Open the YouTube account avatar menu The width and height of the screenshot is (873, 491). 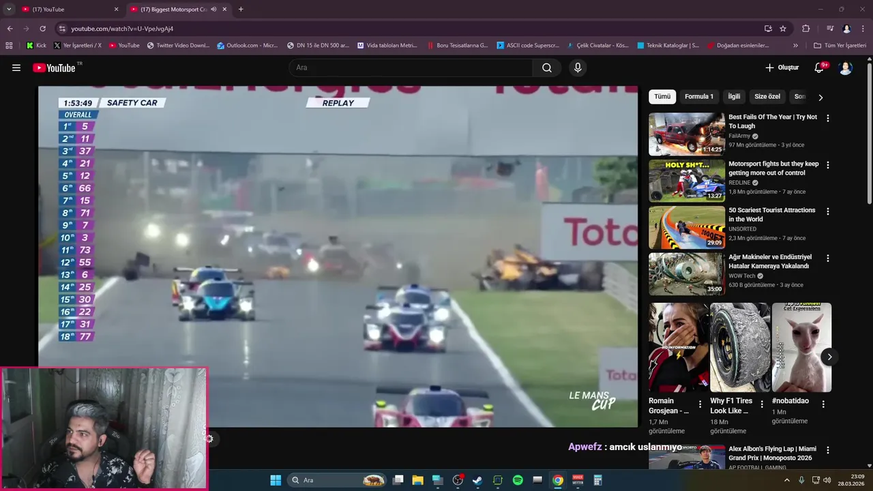click(846, 68)
